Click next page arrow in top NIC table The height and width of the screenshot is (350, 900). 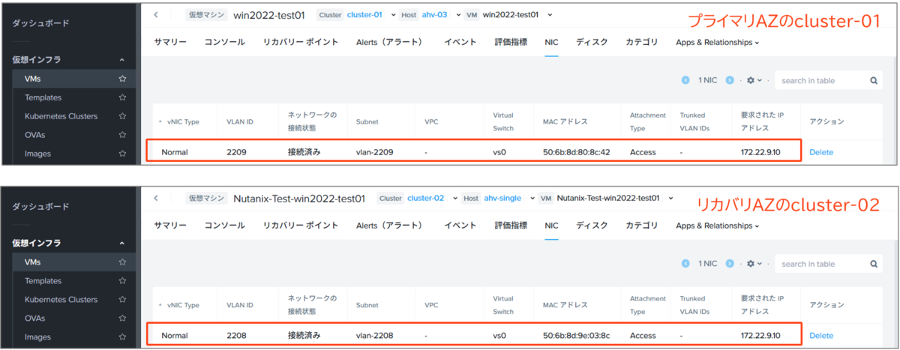click(730, 80)
